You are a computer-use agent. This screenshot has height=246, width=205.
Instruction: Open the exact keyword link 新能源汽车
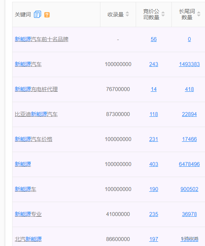pos(28,64)
